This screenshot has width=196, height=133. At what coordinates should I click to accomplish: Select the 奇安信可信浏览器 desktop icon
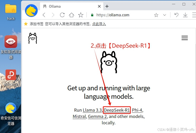(11, 114)
